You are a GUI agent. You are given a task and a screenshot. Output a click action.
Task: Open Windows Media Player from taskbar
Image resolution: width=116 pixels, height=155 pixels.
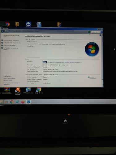tap(6, 102)
